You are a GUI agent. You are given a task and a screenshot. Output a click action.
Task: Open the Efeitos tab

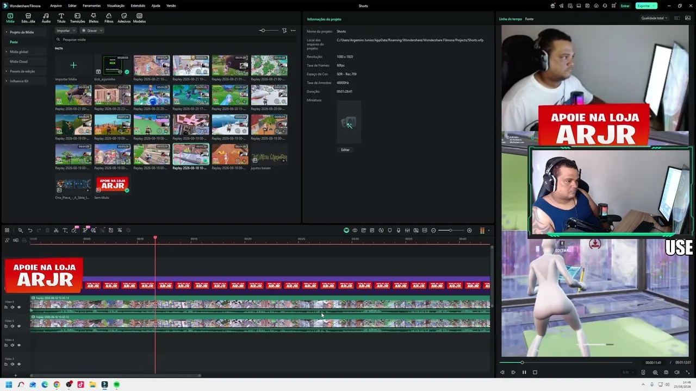click(94, 18)
